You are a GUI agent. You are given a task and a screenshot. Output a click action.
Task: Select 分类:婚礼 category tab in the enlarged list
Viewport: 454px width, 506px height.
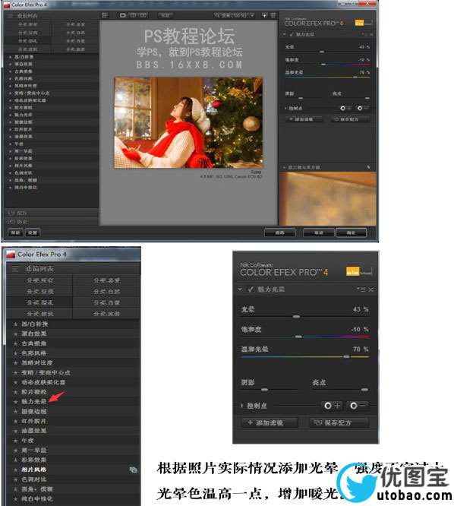[x=40, y=302]
